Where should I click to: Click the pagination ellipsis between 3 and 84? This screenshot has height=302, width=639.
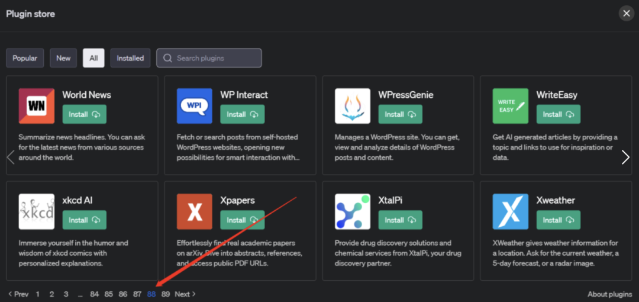(80, 294)
